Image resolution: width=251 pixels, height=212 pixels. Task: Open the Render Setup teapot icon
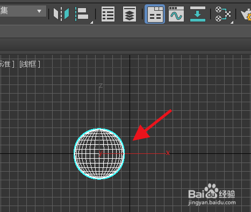coord(247,14)
